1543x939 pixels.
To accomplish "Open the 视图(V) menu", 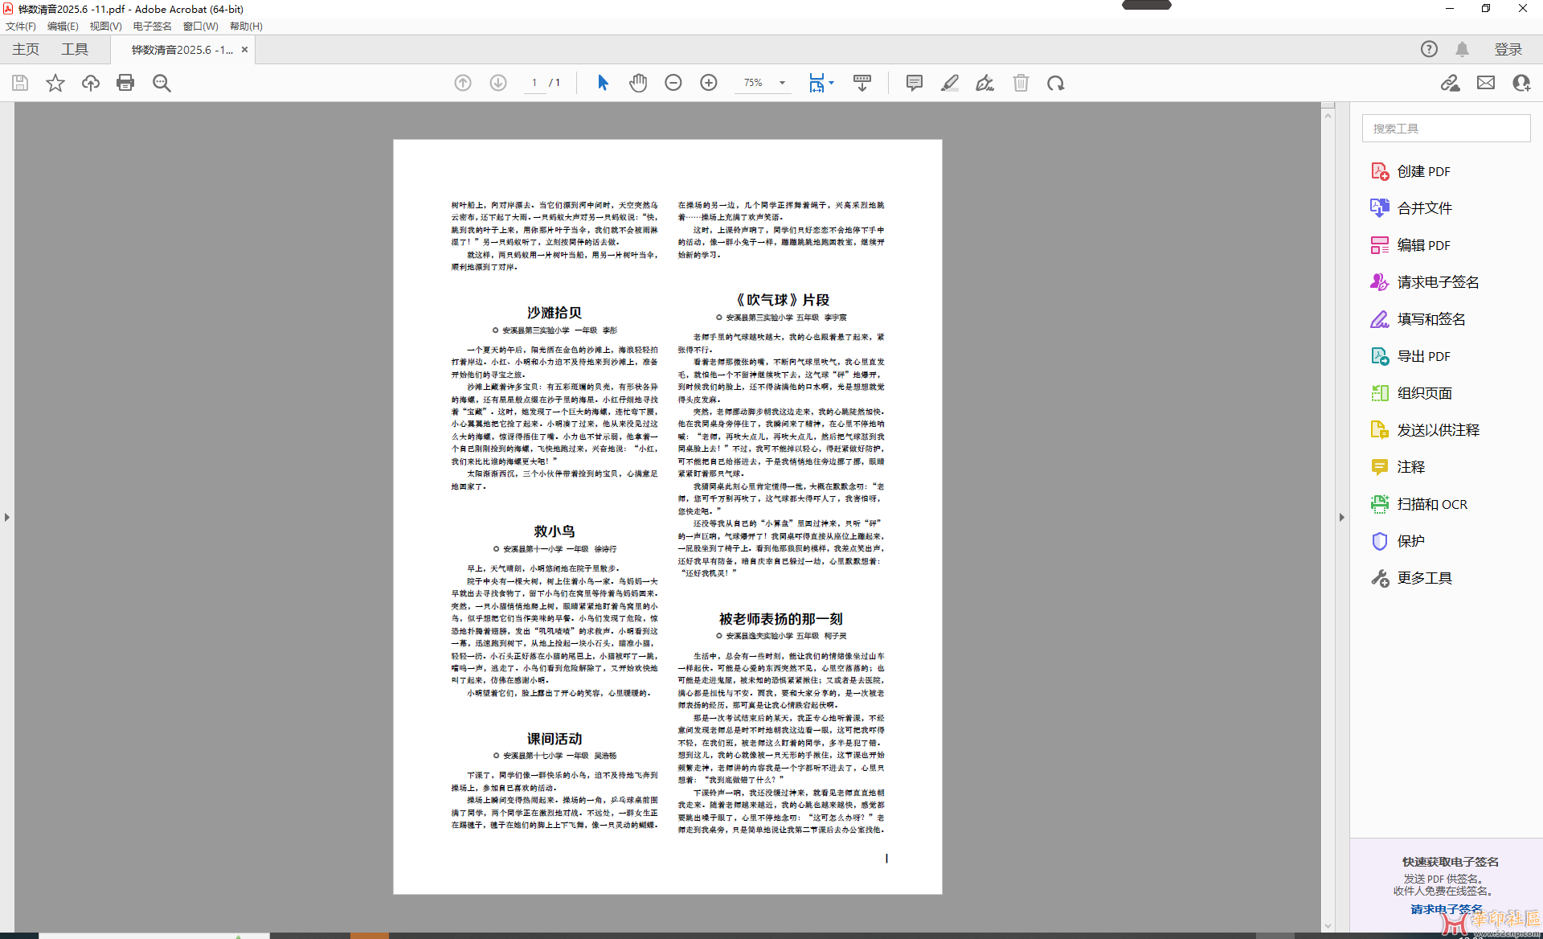I will click(x=105, y=26).
